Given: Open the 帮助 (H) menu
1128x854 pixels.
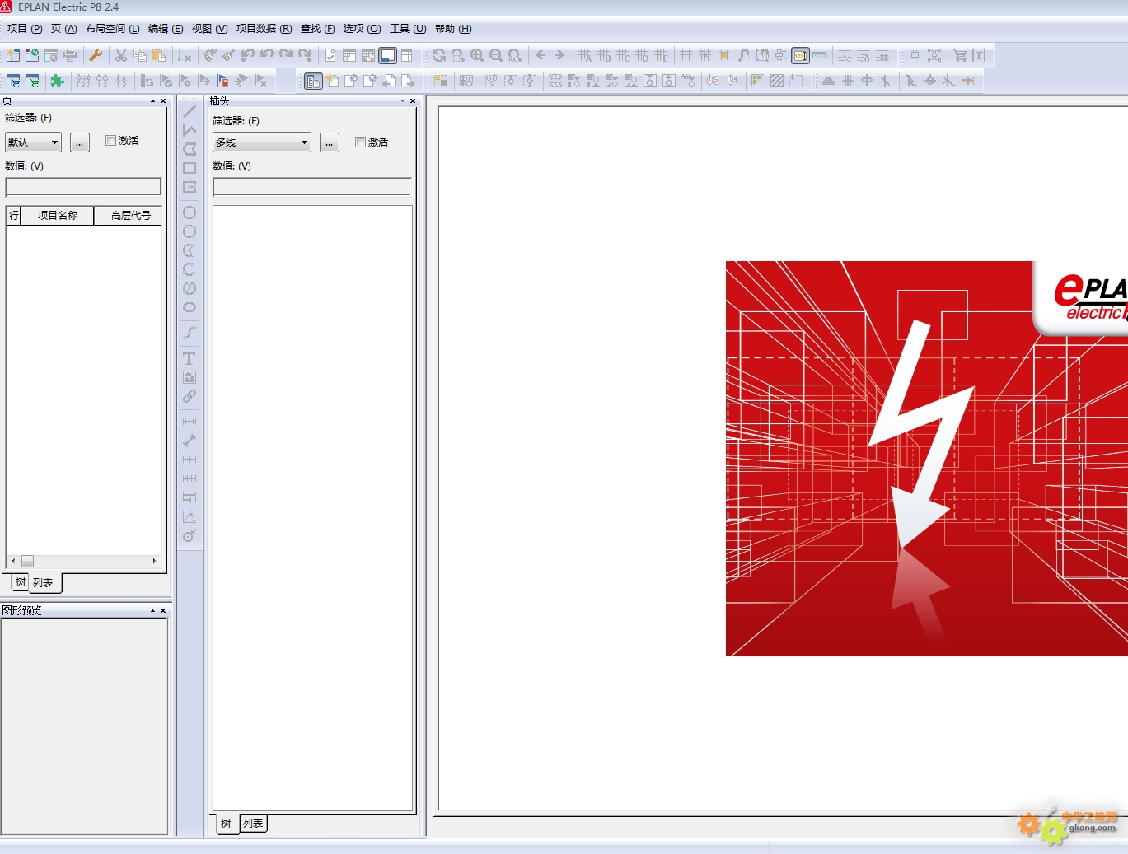Looking at the screenshot, I should pos(453,29).
